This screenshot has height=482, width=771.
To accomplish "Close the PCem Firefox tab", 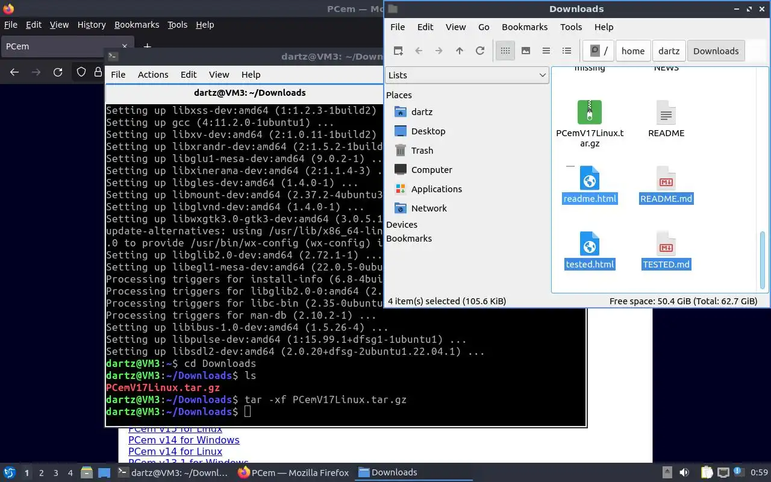I will tap(125, 46).
